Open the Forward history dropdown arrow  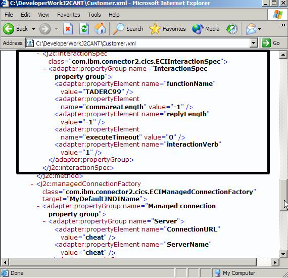(x=57, y=29)
